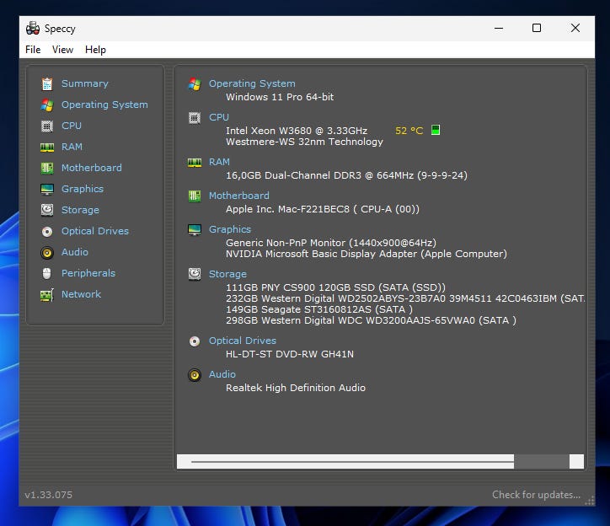Image resolution: width=610 pixels, height=526 pixels.
Task: Click the Summary icon in sidebar
Action: 47,83
